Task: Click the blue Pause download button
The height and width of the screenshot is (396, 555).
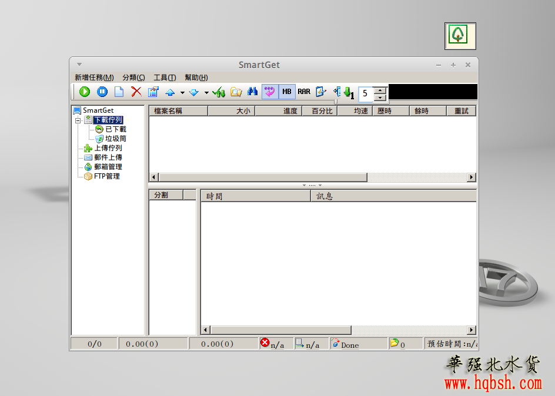Action: click(x=102, y=92)
